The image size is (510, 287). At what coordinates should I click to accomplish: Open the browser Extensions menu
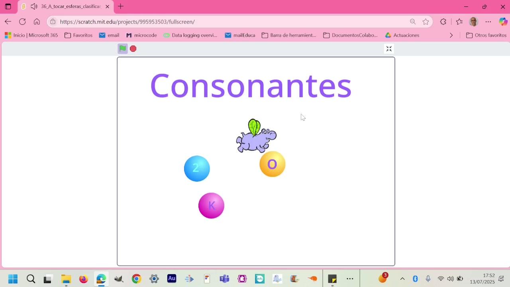coord(443,22)
